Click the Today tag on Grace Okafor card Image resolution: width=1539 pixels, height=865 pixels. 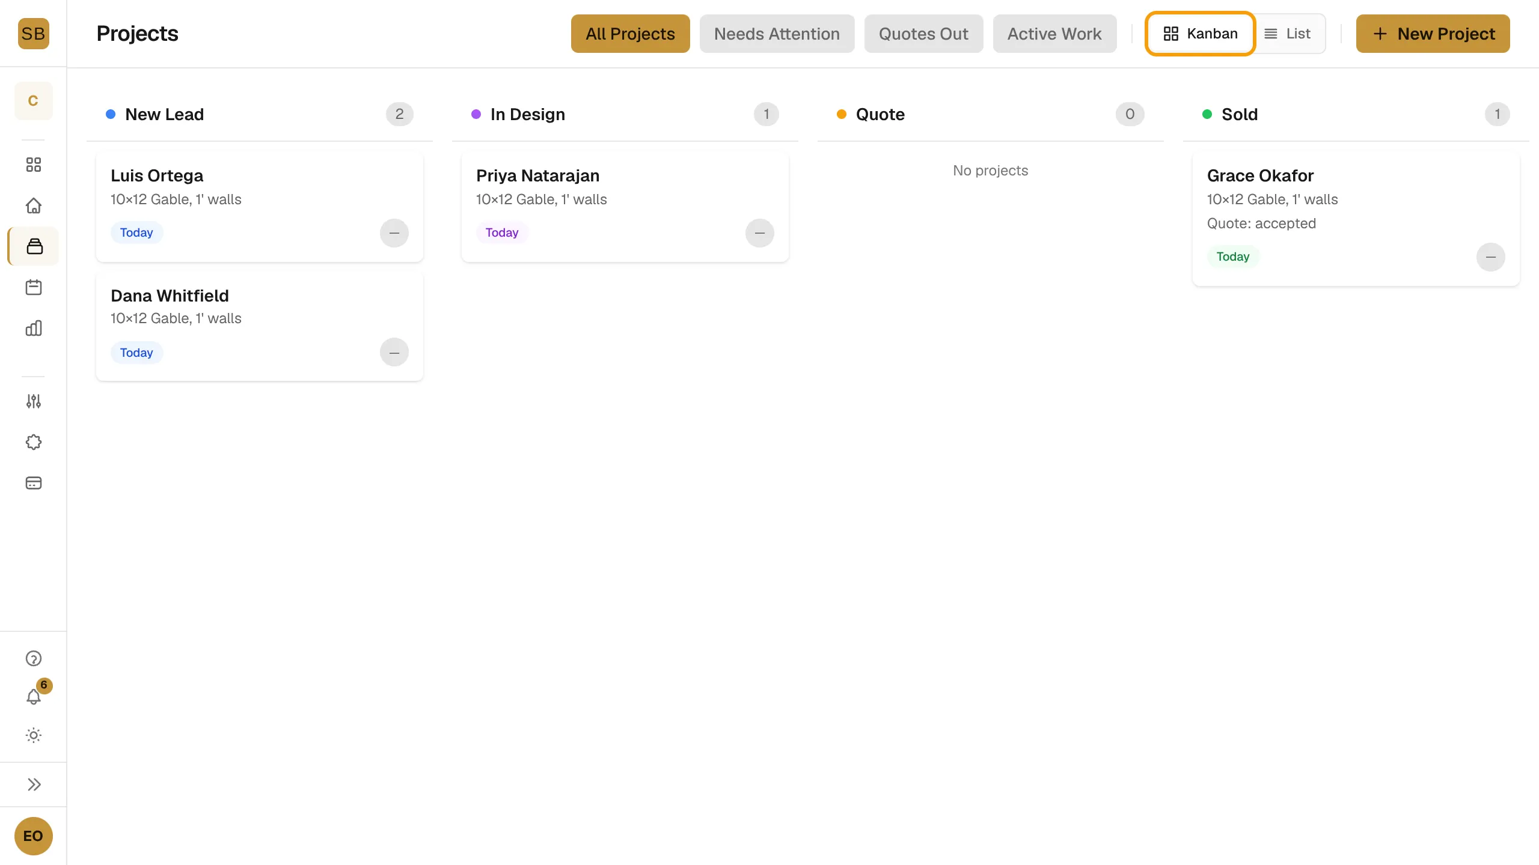click(1233, 256)
